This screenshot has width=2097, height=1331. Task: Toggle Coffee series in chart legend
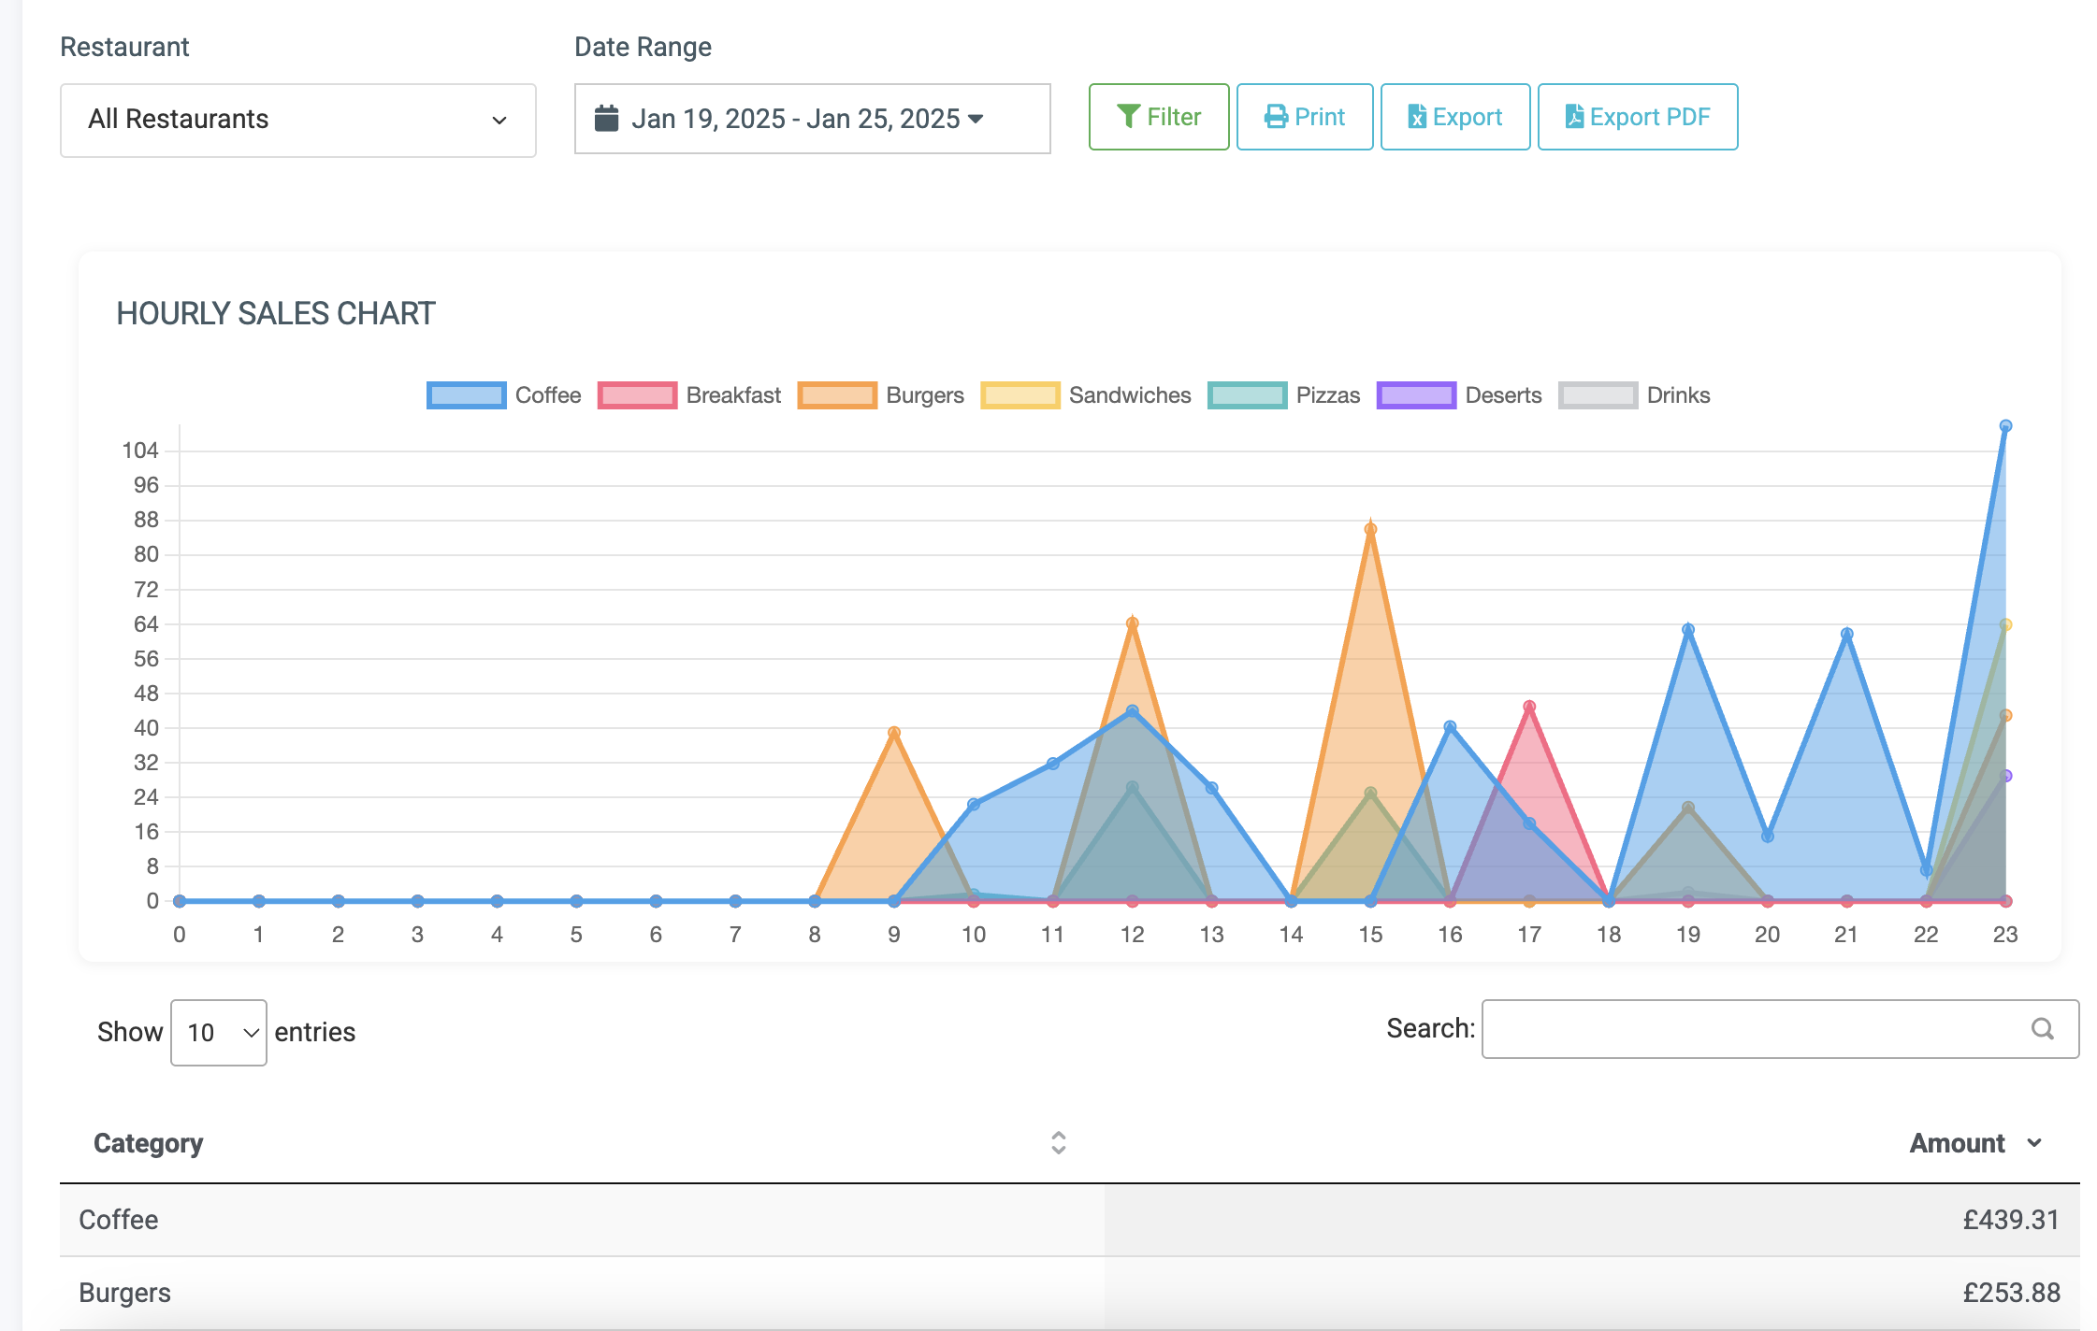[x=503, y=395]
